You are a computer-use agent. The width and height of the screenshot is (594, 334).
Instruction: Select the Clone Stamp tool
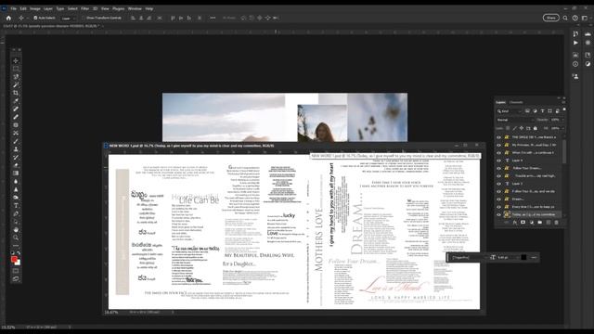tap(16, 149)
